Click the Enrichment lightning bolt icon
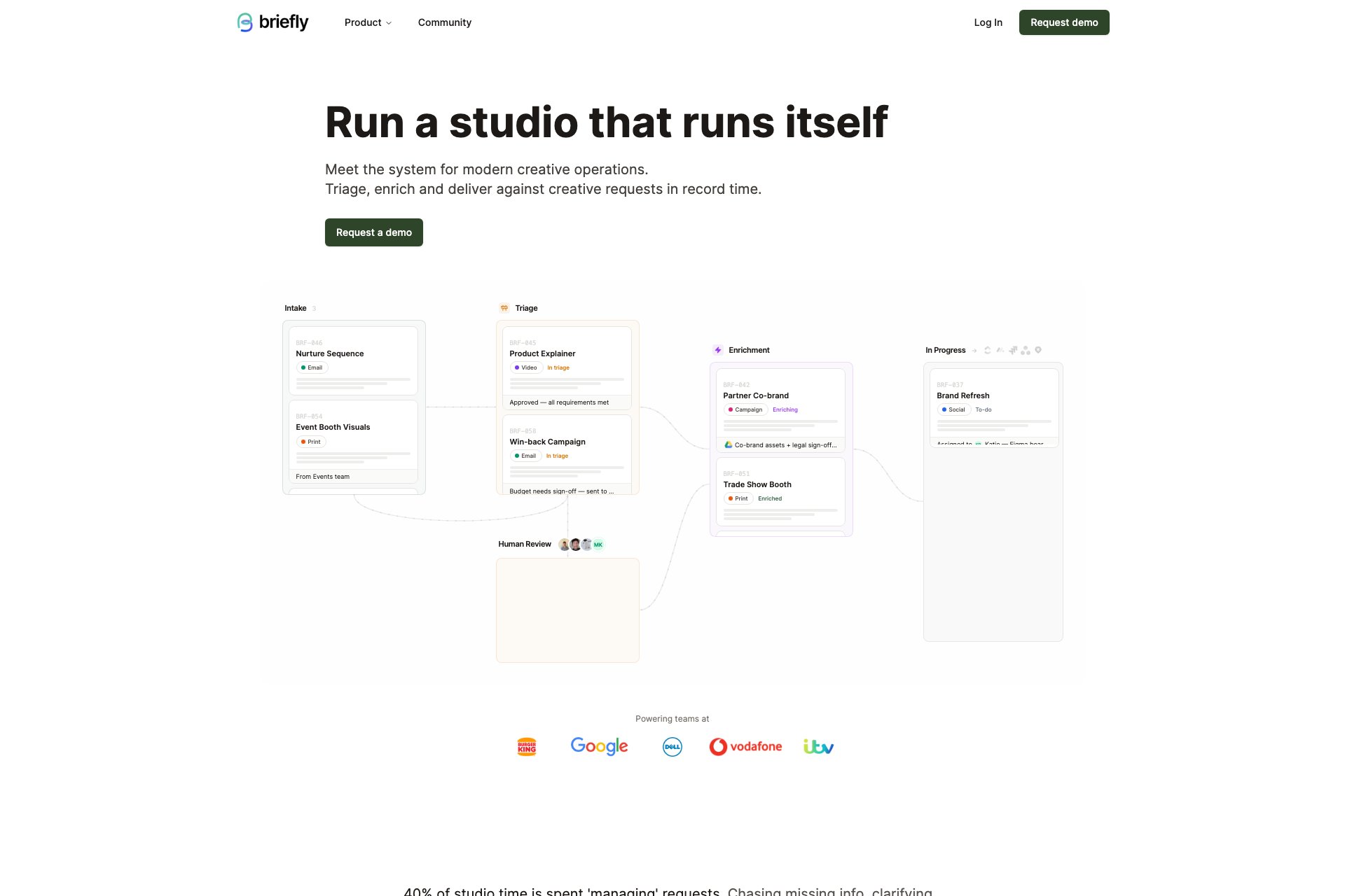This screenshot has width=1345, height=896. [x=717, y=350]
